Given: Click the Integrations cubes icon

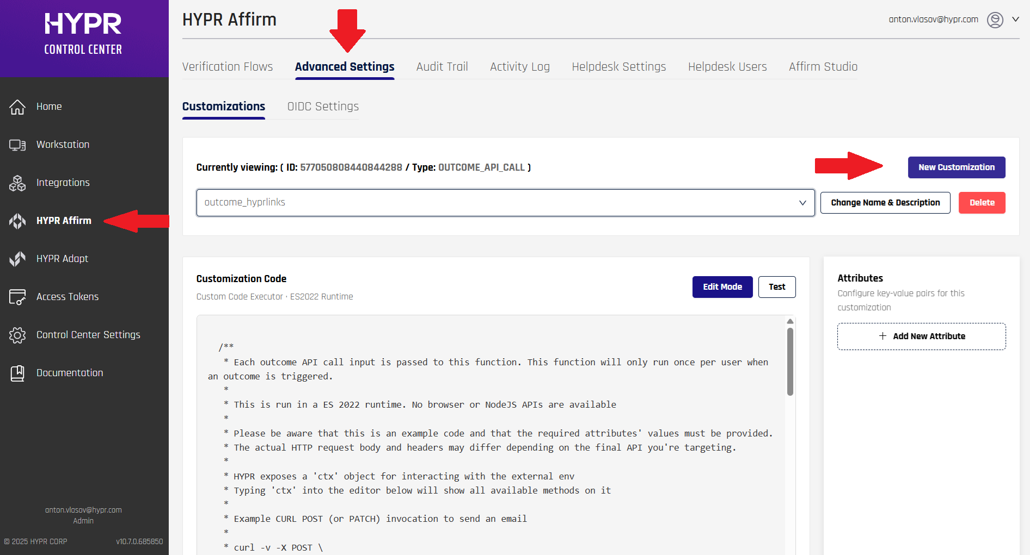Looking at the screenshot, I should point(17,183).
